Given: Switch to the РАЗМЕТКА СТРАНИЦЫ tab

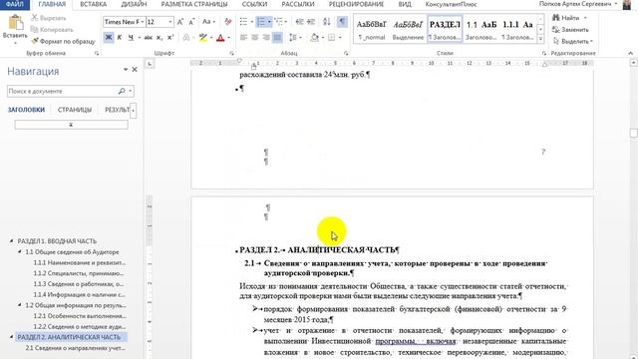Looking at the screenshot, I should 194,4.
